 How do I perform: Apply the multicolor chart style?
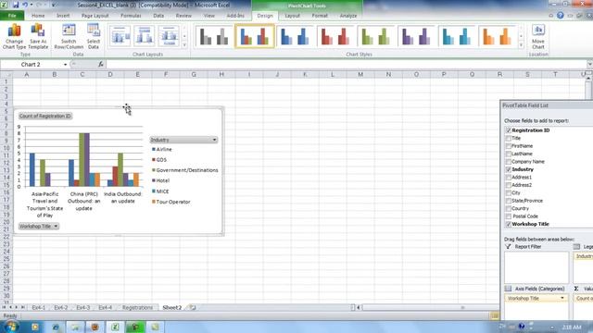pyautogui.click(x=255, y=36)
